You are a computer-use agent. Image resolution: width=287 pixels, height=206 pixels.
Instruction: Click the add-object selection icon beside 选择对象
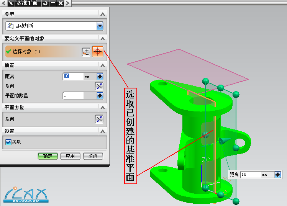(x=86, y=52)
